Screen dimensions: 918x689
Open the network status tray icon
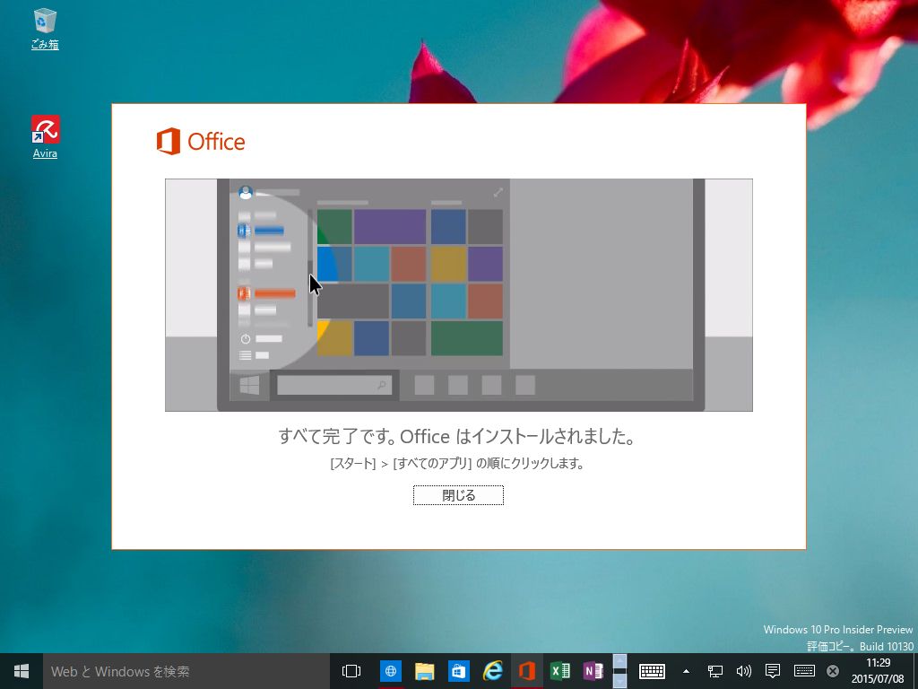point(714,671)
